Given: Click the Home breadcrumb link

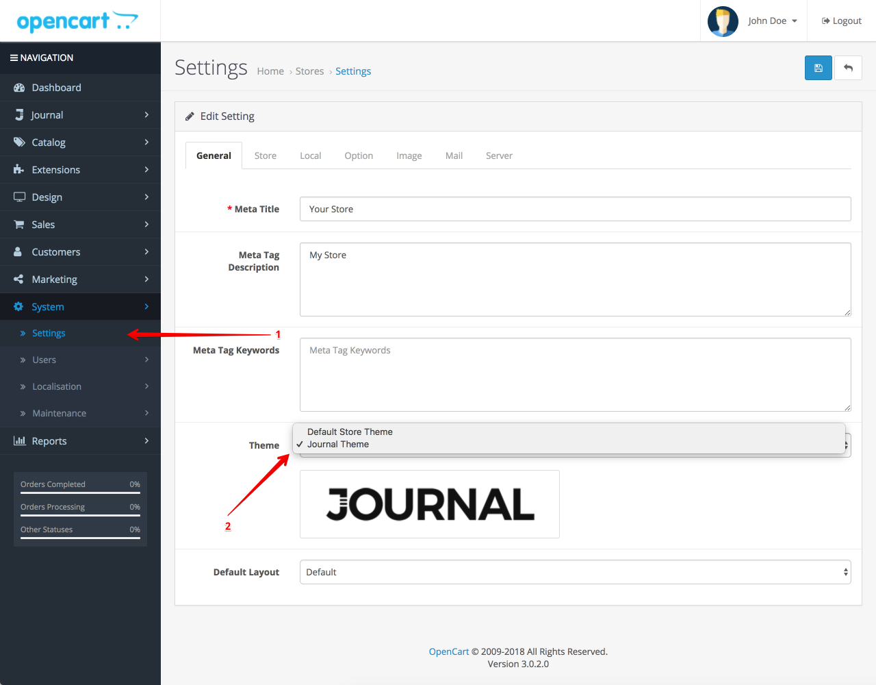Looking at the screenshot, I should pyautogui.click(x=270, y=71).
